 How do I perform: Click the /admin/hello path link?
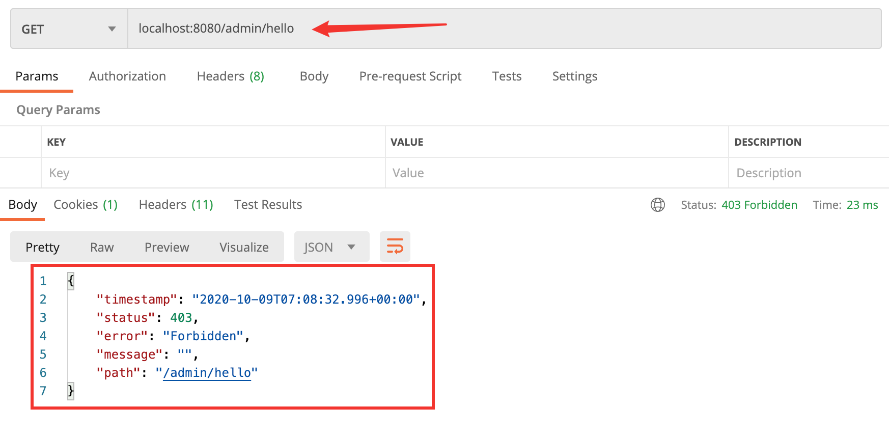pyautogui.click(x=207, y=373)
